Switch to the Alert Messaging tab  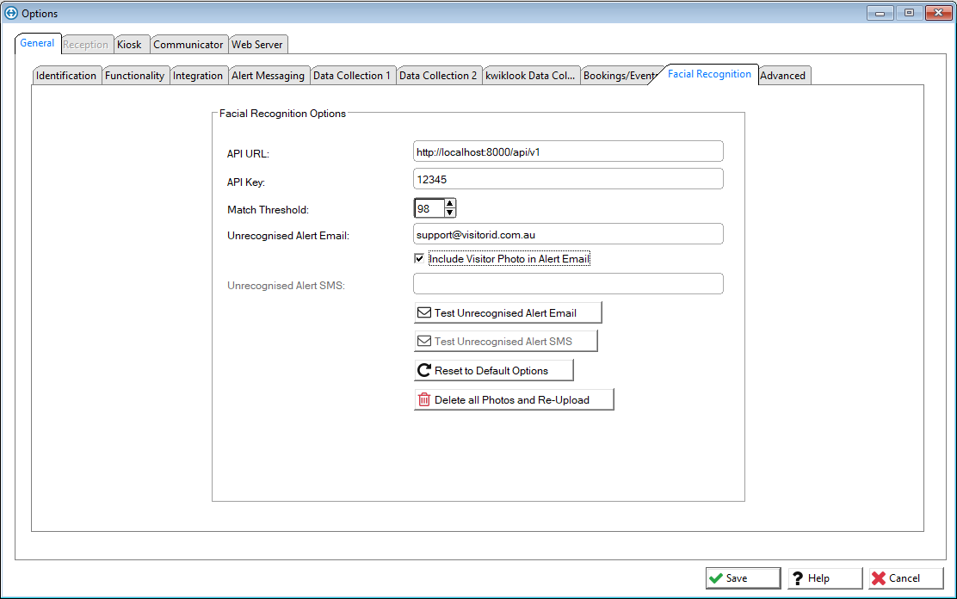268,76
